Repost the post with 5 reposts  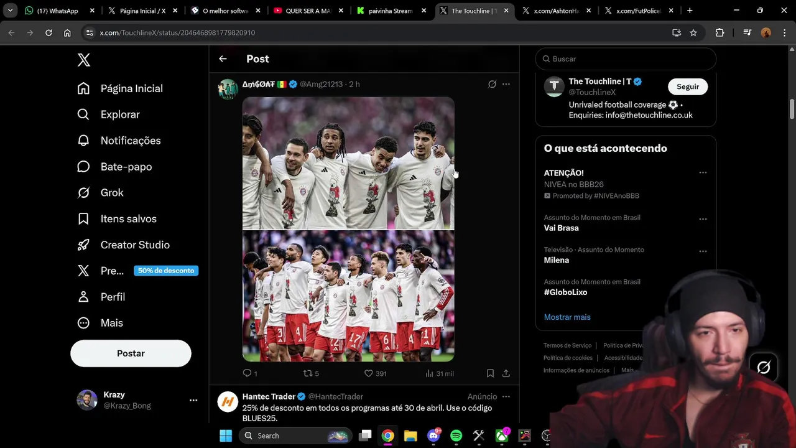[x=310, y=373]
